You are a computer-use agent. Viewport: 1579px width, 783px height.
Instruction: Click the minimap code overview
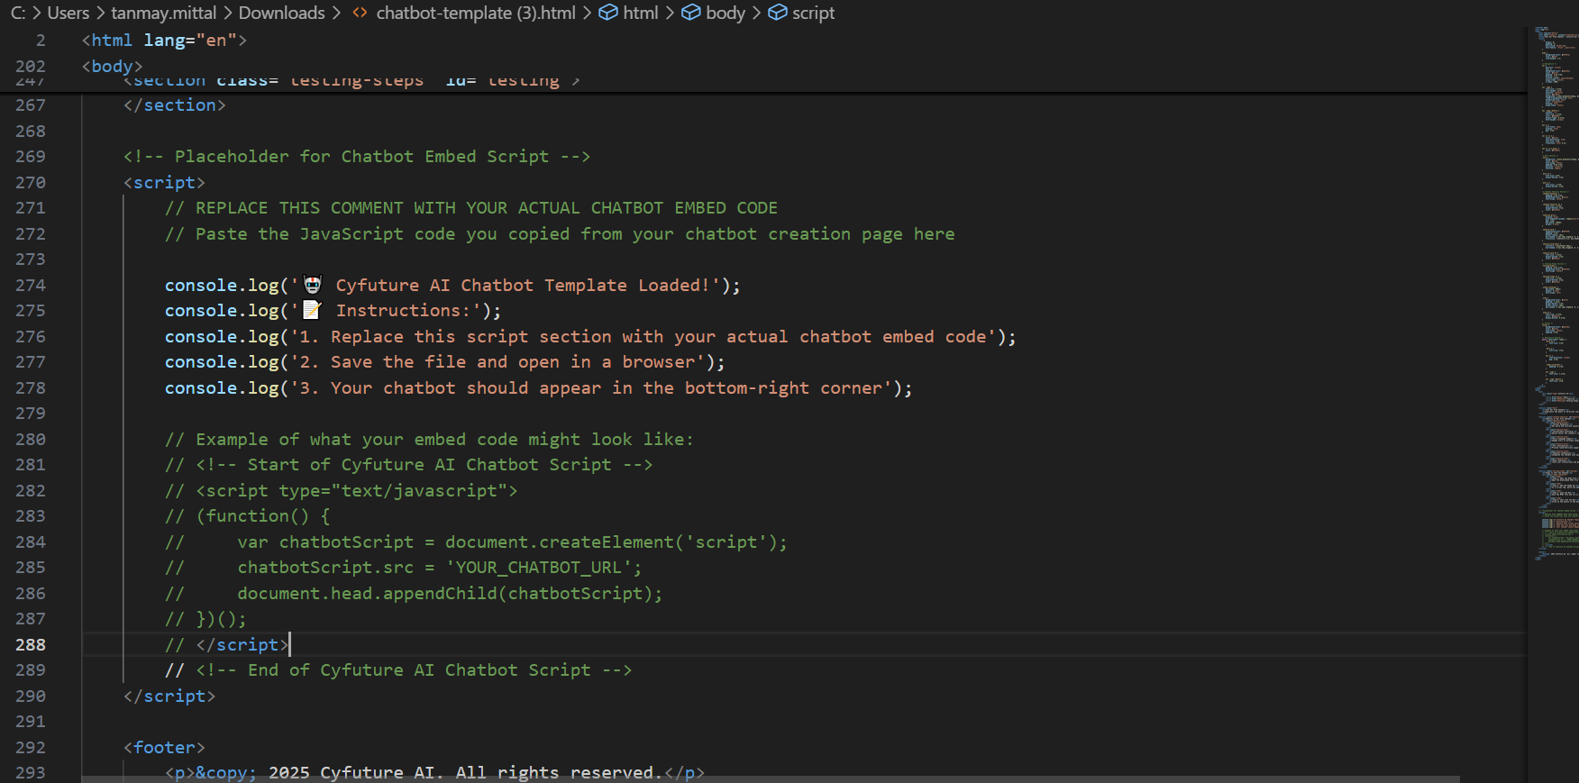(1555, 270)
